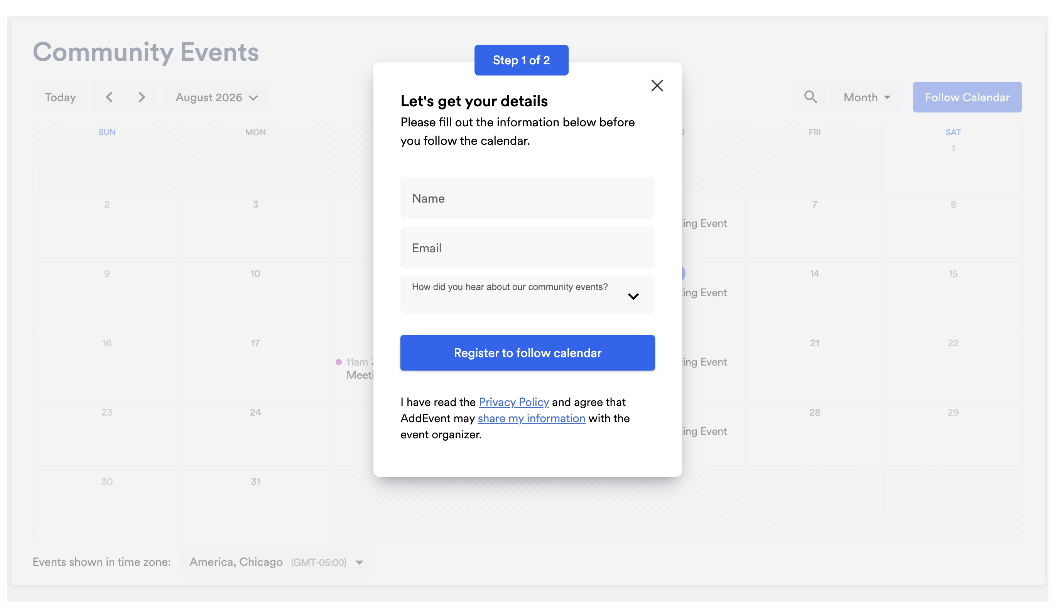
Task: Expand the 'How did you hear' dropdown
Action: point(527,295)
